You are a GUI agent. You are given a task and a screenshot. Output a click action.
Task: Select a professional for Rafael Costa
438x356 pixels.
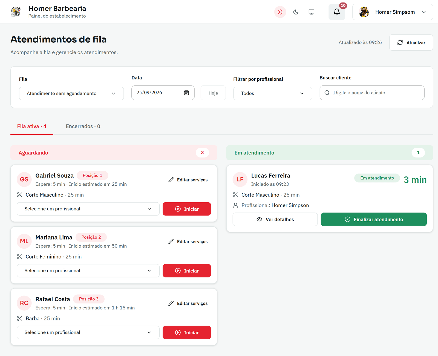point(88,332)
